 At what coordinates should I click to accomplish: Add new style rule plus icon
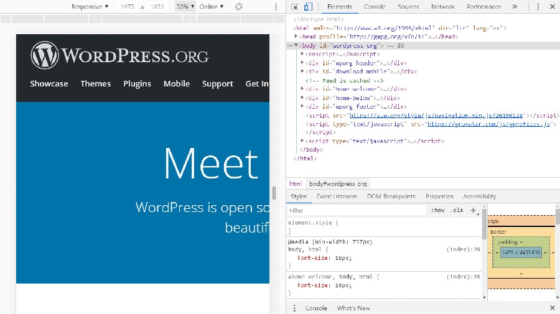coord(474,210)
